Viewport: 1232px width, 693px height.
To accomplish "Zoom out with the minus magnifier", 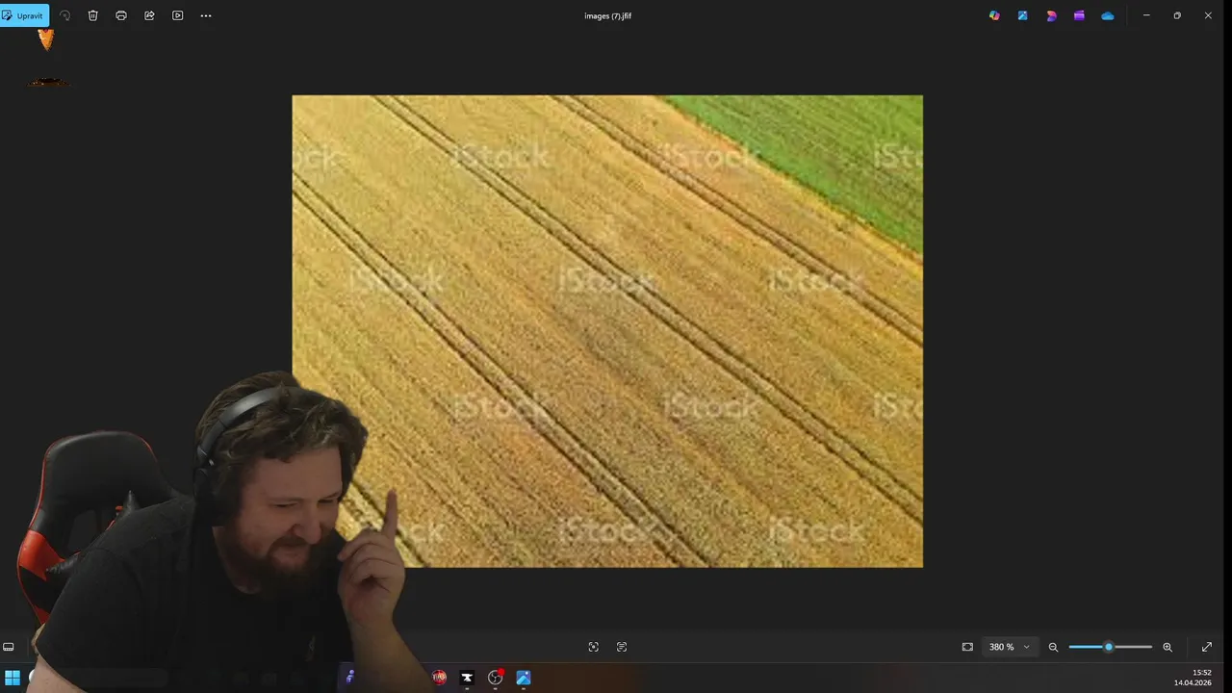I will (1053, 647).
